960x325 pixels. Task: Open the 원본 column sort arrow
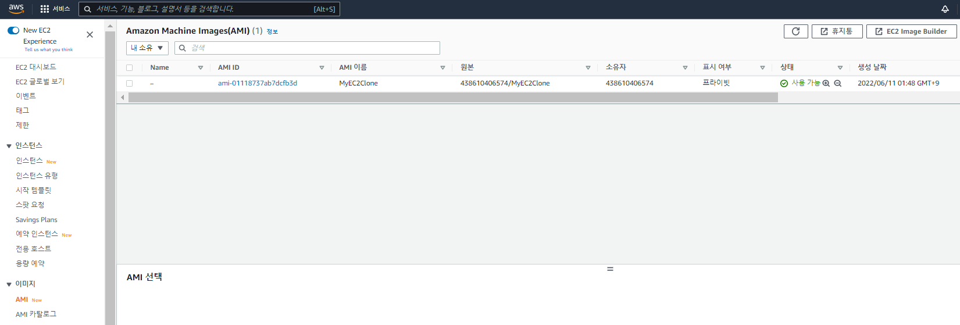(x=588, y=68)
